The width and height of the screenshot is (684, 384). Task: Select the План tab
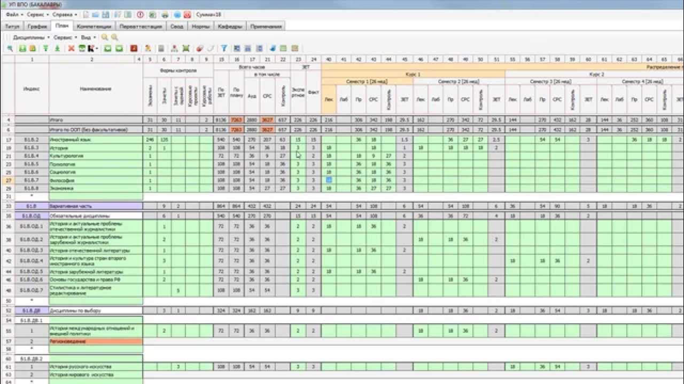coord(62,25)
